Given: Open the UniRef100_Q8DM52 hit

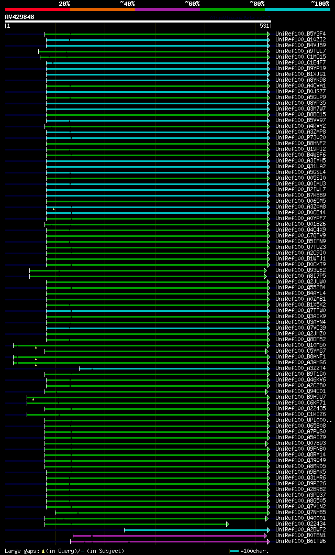Looking at the screenshot, I should 301,339.
